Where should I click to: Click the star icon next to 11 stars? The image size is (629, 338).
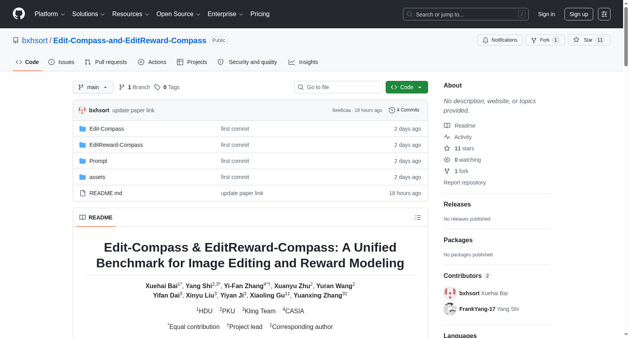[447, 148]
